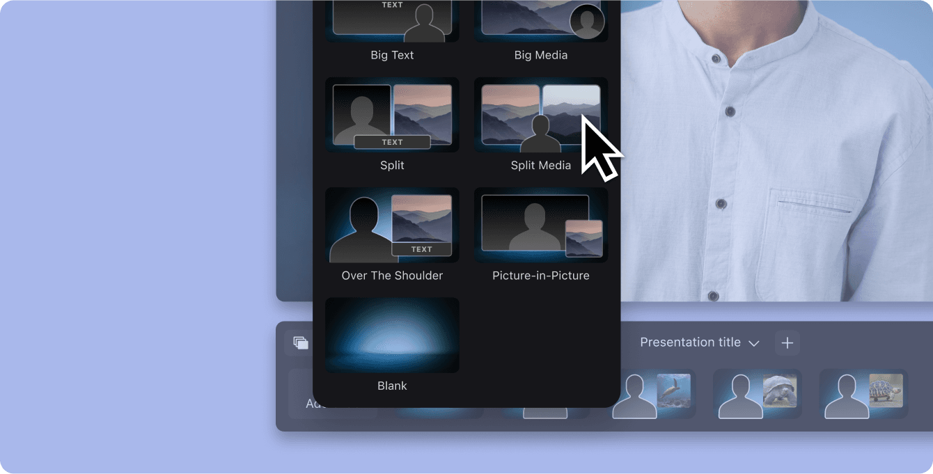Choose the Split Media layout
The width and height of the screenshot is (933, 474).
point(541,115)
